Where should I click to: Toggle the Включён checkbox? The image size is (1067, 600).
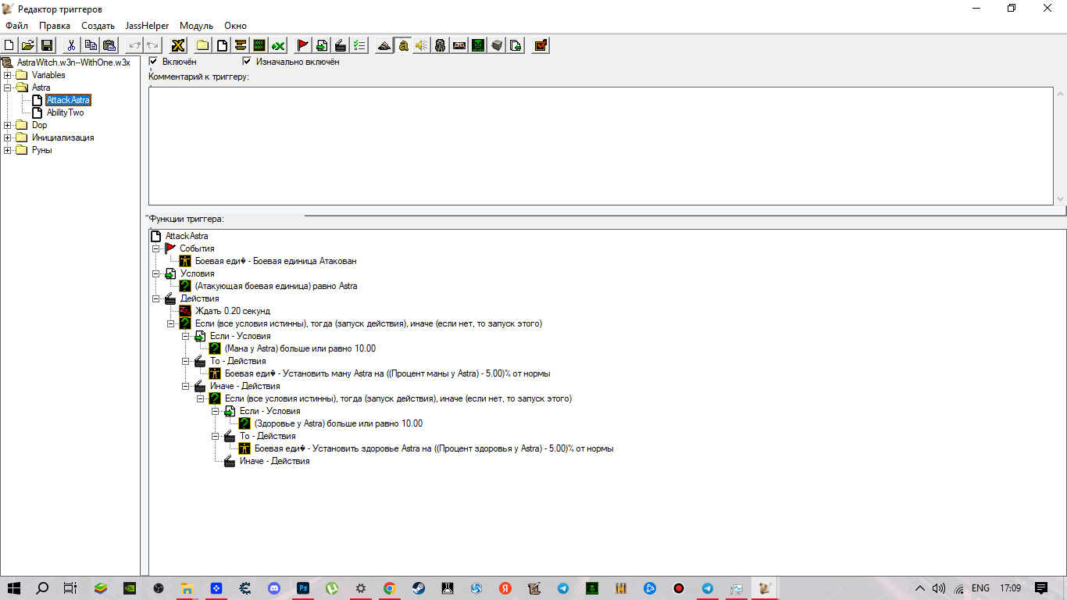(x=154, y=62)
